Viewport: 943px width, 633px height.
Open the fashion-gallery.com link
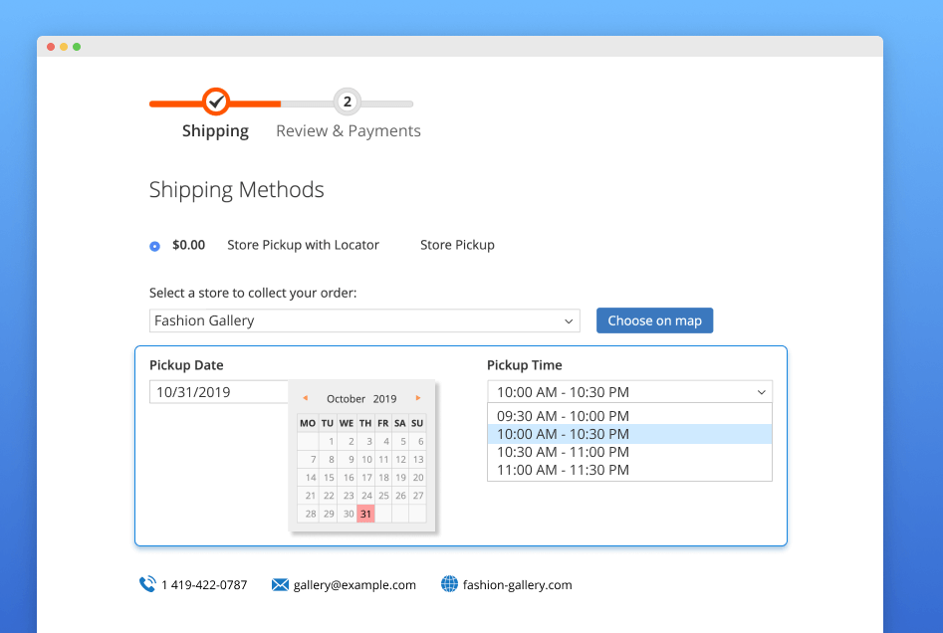pyautogui.click(x=517, y=585)
